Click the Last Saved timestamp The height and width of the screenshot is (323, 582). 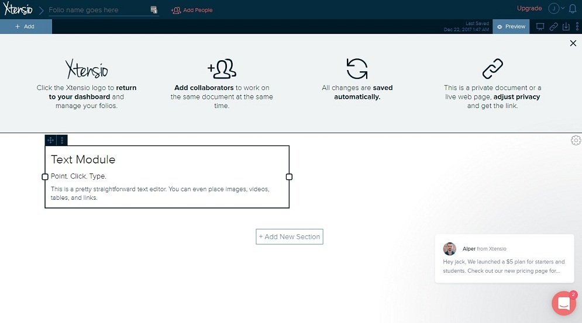click(x=466, y=26)
